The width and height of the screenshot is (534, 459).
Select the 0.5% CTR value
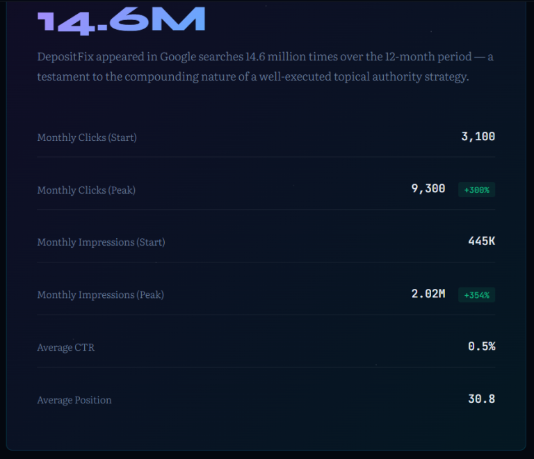tap(481, 347)
